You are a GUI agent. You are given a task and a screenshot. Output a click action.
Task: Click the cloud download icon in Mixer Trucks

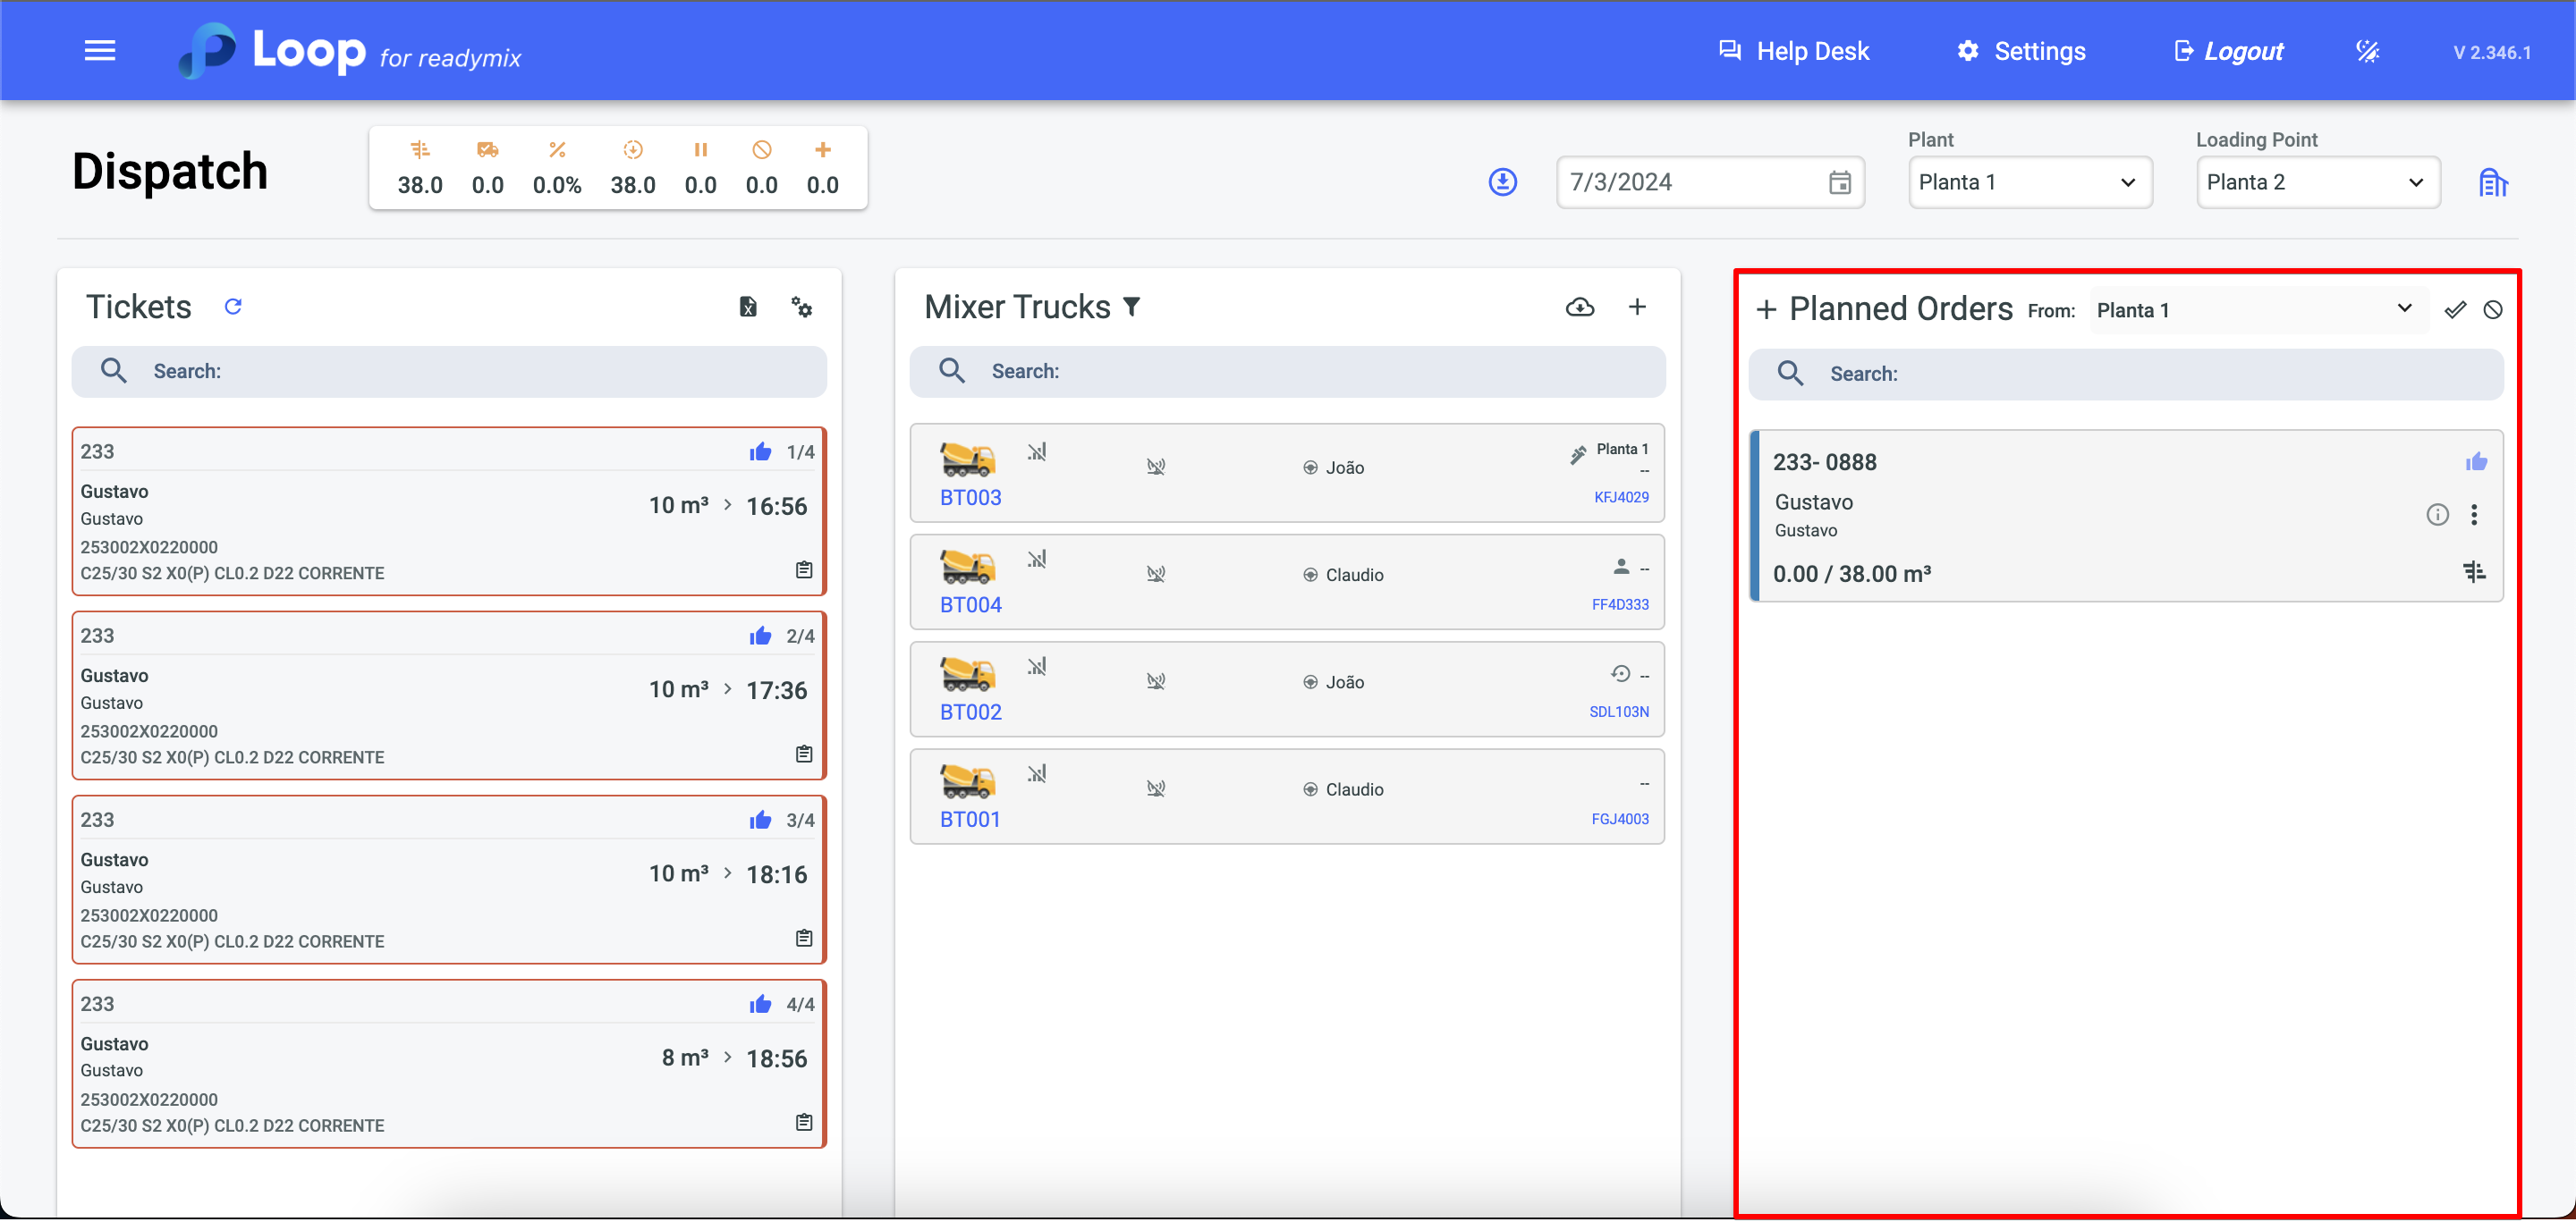(1579, 307)
